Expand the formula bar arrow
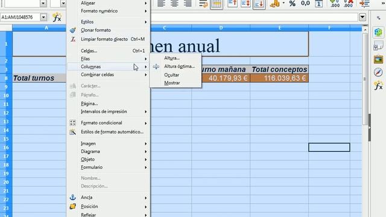 pyautogui.click(x=362, y=17)
